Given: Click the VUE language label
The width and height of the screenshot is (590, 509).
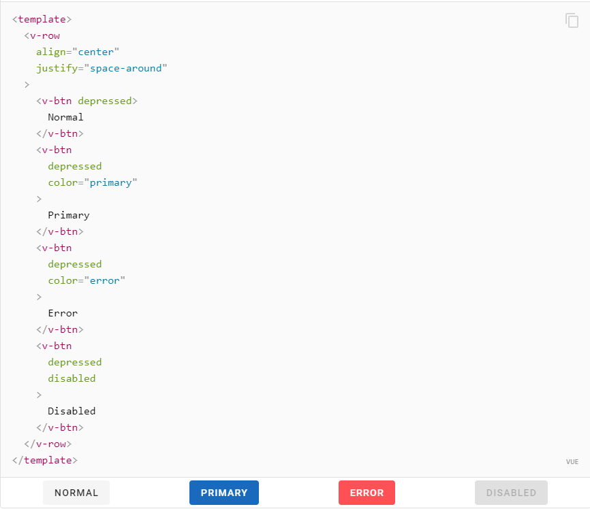Looking at the screenshot, I should click(x=572, y=461).
